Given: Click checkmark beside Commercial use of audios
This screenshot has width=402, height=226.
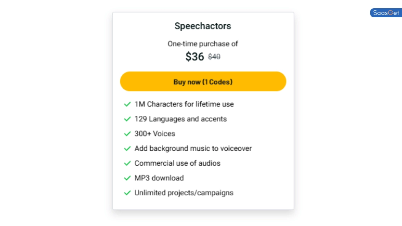Looking at the screenshot, I should tap(127, 163).
